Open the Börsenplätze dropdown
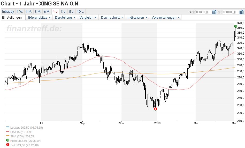 tap(39, 18)
